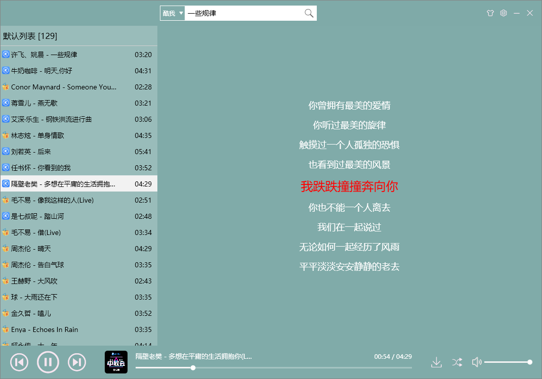Pause the currently playing song

[48, 362]
